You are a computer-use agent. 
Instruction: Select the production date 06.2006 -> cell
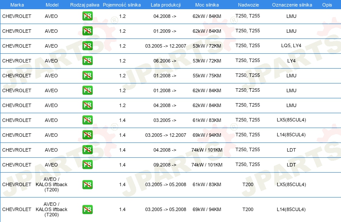(x=165, y=61)
